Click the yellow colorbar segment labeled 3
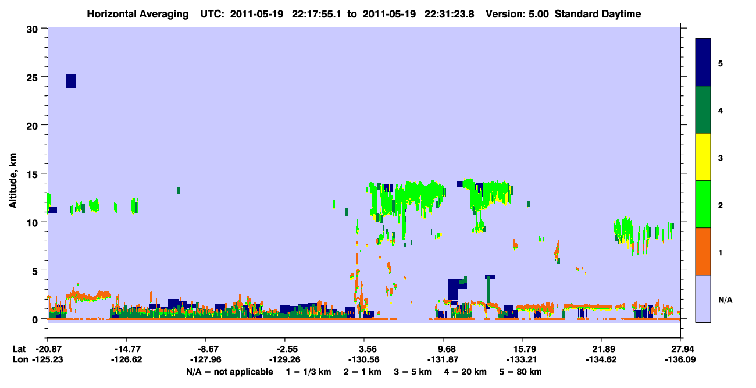This screenshot has height=388, width=756. click(x=703, y=157)
